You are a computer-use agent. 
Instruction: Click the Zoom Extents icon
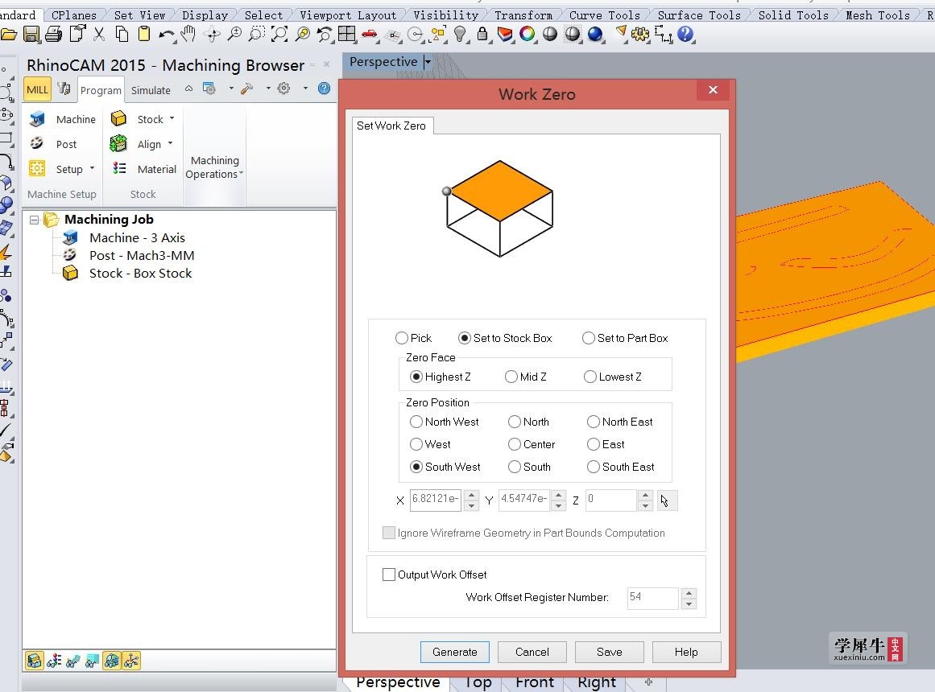[279, 34]
